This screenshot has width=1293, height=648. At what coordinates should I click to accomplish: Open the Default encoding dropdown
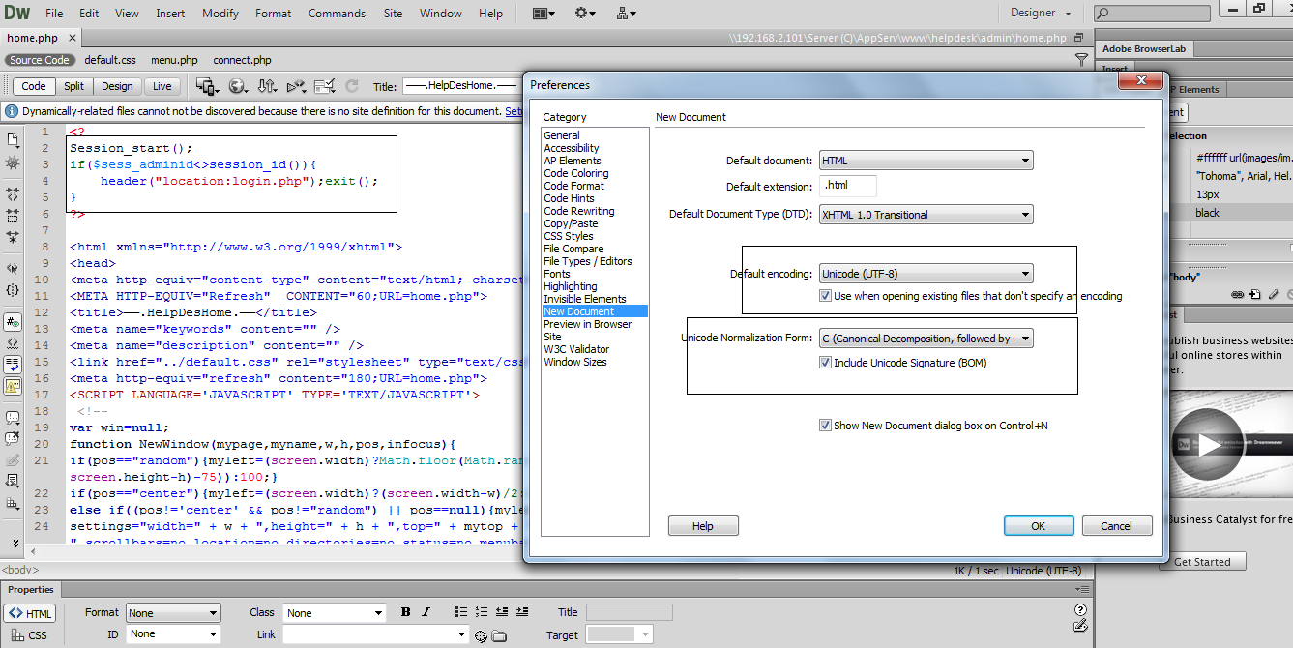pos(926,274)
